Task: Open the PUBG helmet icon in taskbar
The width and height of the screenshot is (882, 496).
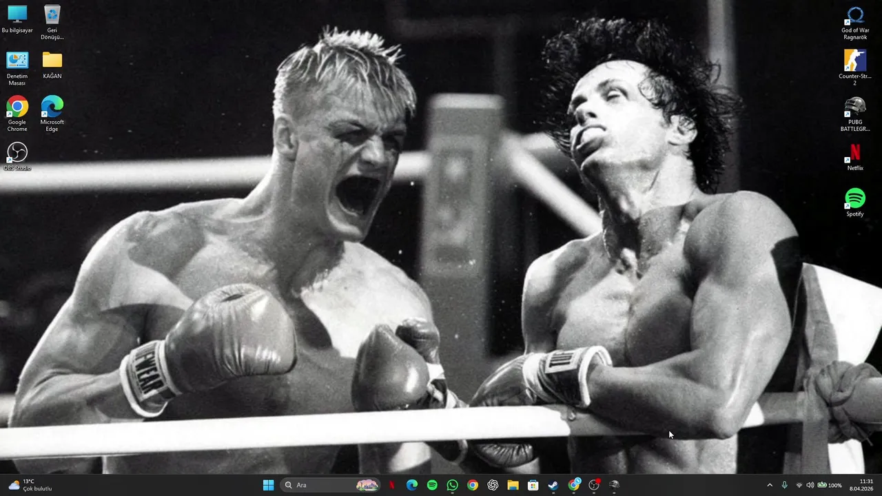Action: click(x=614, y=485)
